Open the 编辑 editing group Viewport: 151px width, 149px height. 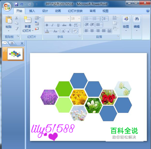click(137, 24)
